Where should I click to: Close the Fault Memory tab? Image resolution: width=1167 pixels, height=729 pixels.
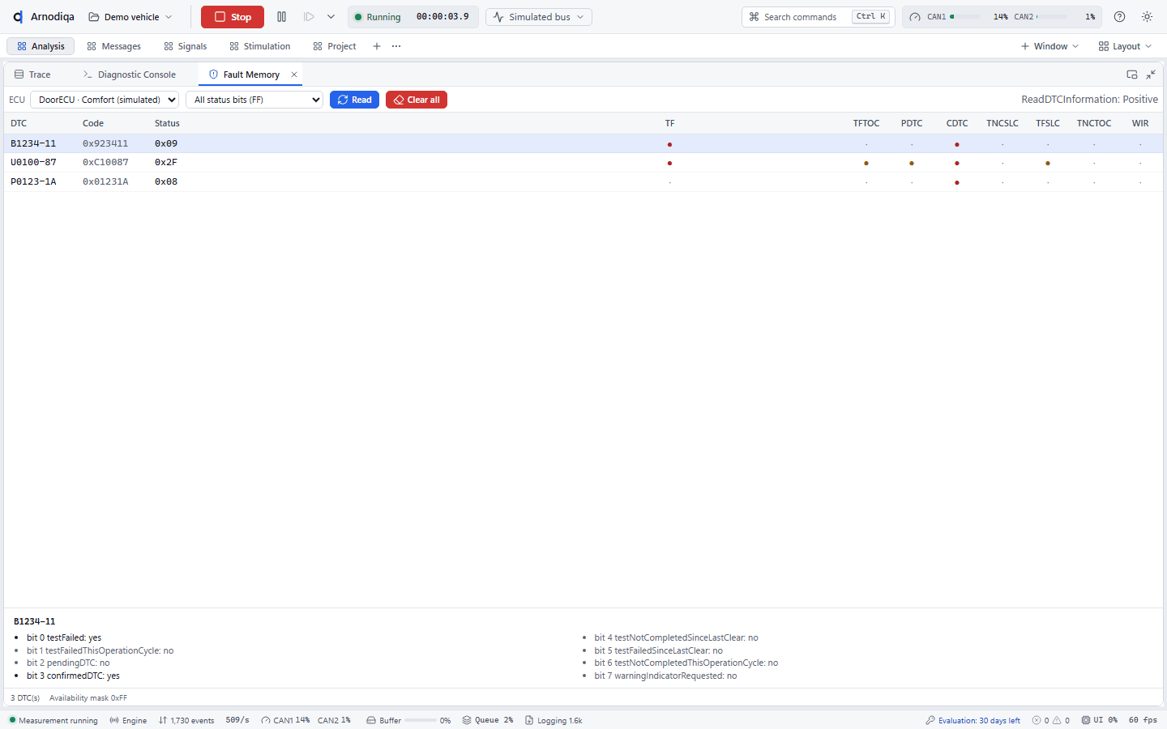coord(294,75)
